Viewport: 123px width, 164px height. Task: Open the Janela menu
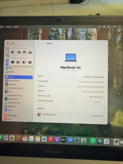click(9, 27)
